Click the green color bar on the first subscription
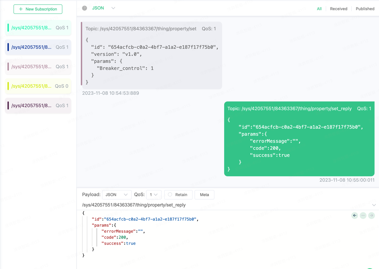 [x=8, y=28]
